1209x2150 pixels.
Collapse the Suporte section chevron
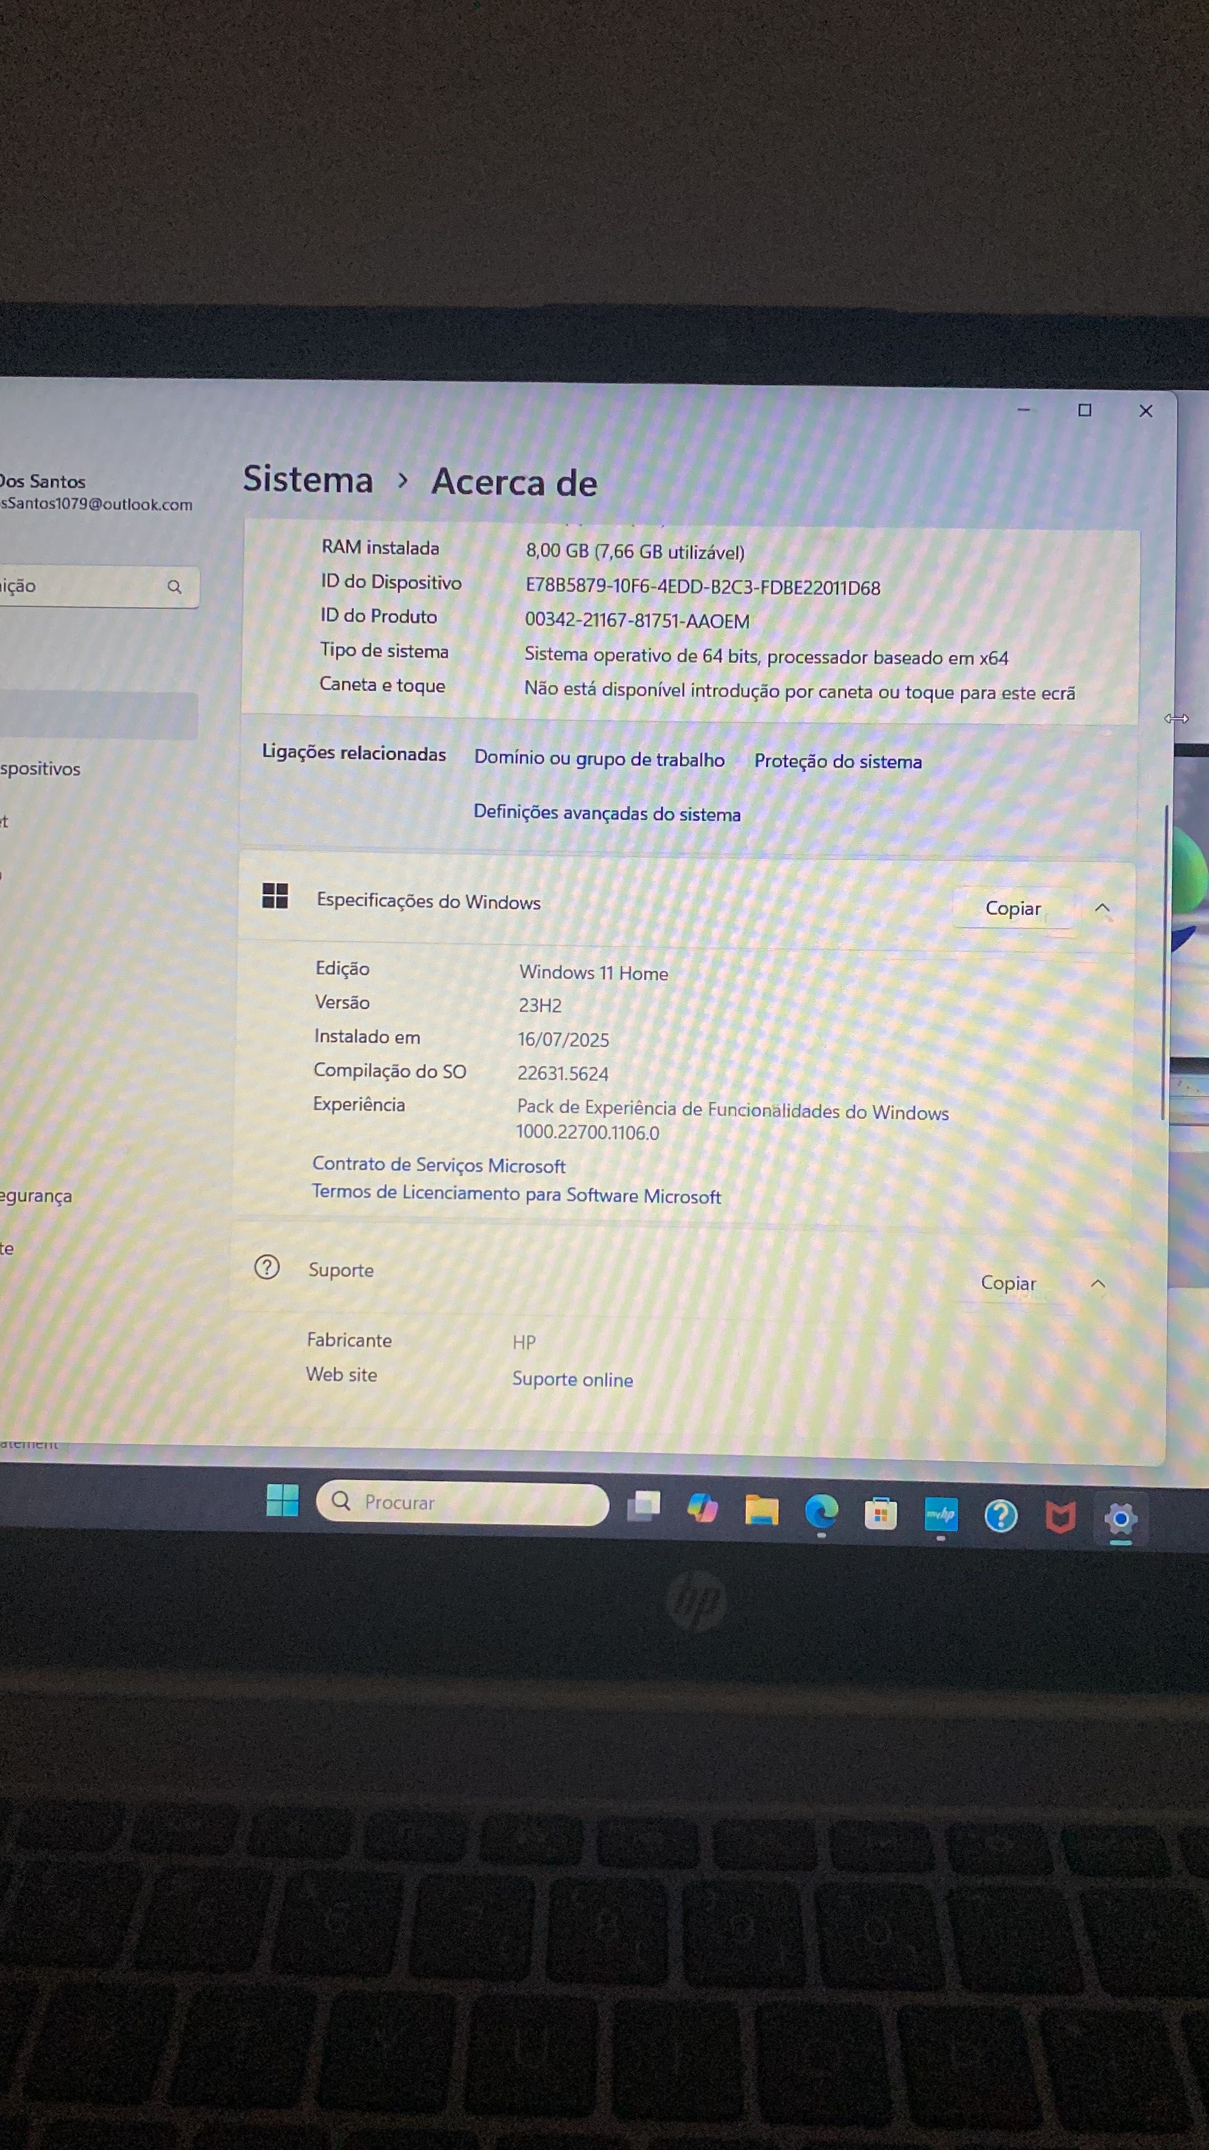(1098, 1284)
